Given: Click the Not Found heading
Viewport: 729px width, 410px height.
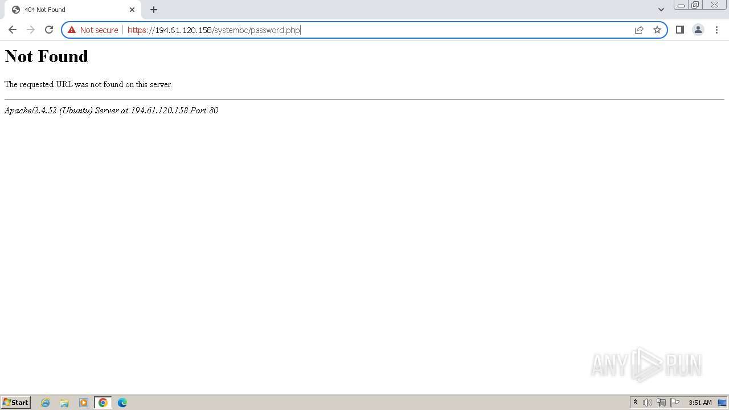Looking at the screenshot, I should (x=47, y=56).
